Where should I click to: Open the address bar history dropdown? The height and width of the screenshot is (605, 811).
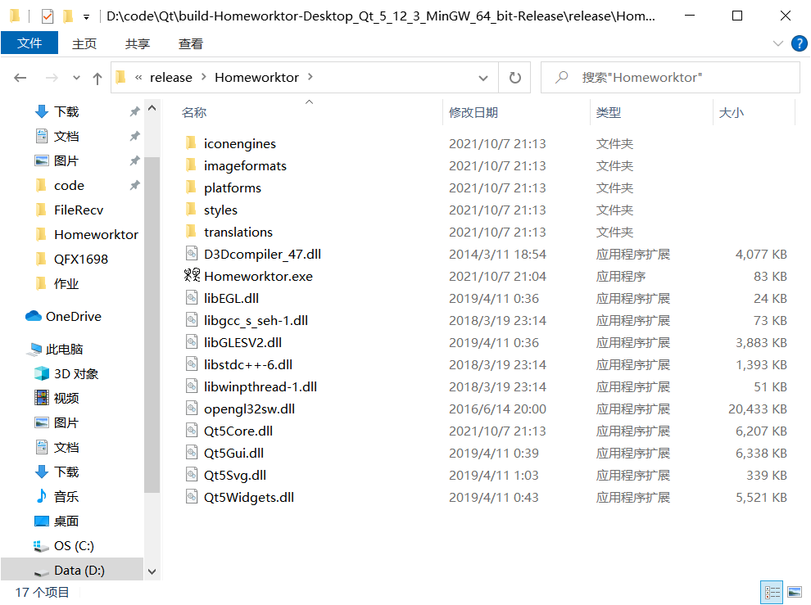(x=483, y=78)
